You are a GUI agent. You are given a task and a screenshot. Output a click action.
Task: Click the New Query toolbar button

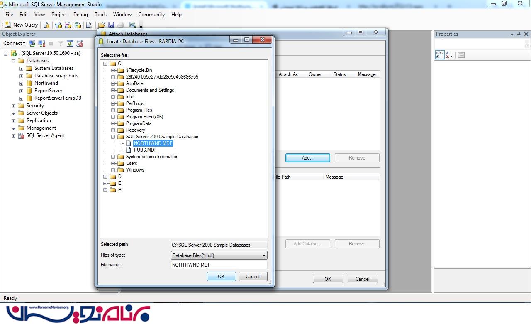click(x=21, y=25)
